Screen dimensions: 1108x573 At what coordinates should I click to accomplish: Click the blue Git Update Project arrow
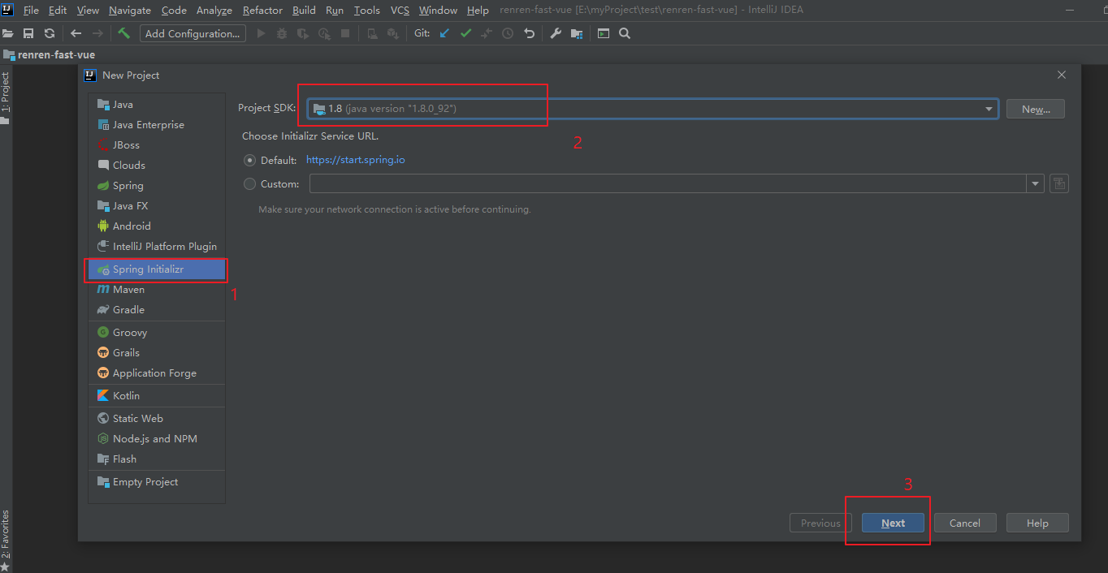[444, 33]
